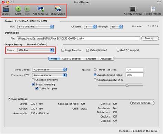Click the Browse... button
The width and height of the screenshot is (163, 134).
pyautogui.click(x=150, y=38)
